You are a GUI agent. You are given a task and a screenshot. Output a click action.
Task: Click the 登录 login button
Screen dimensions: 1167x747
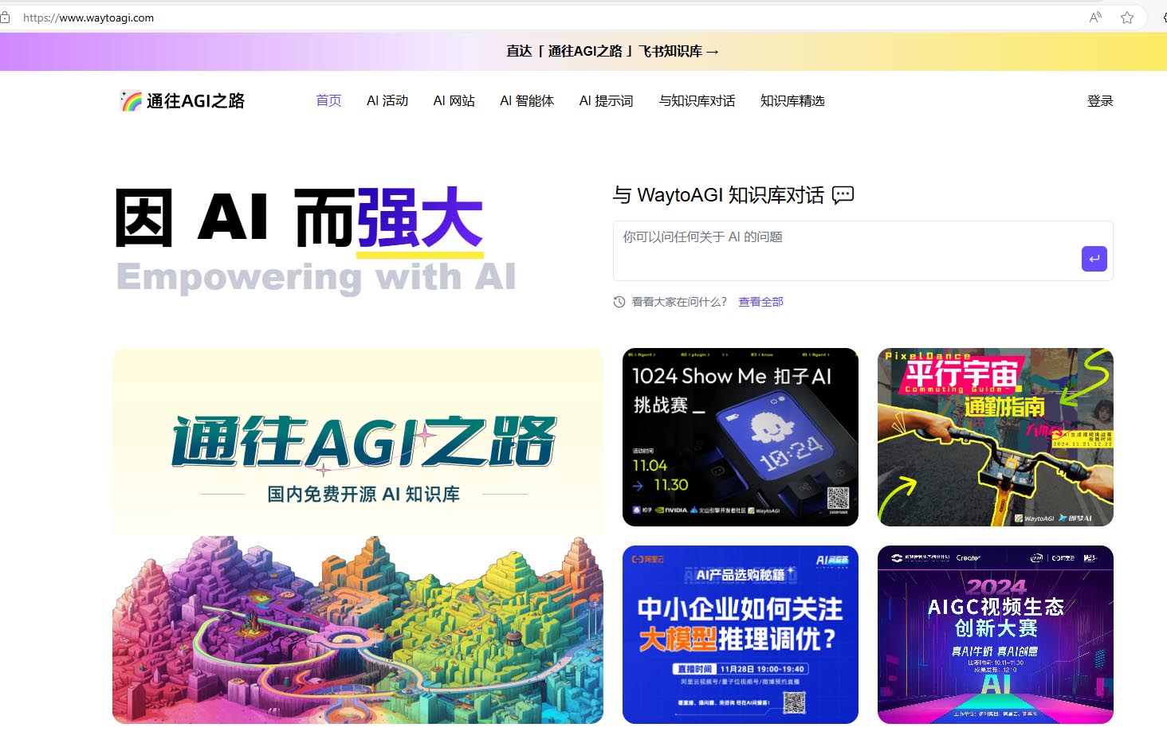(x=1100, y=100)
